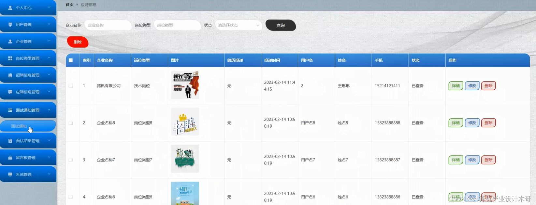
Task: Toggle the select-all checkbox in table header
Action: [71, 60]
